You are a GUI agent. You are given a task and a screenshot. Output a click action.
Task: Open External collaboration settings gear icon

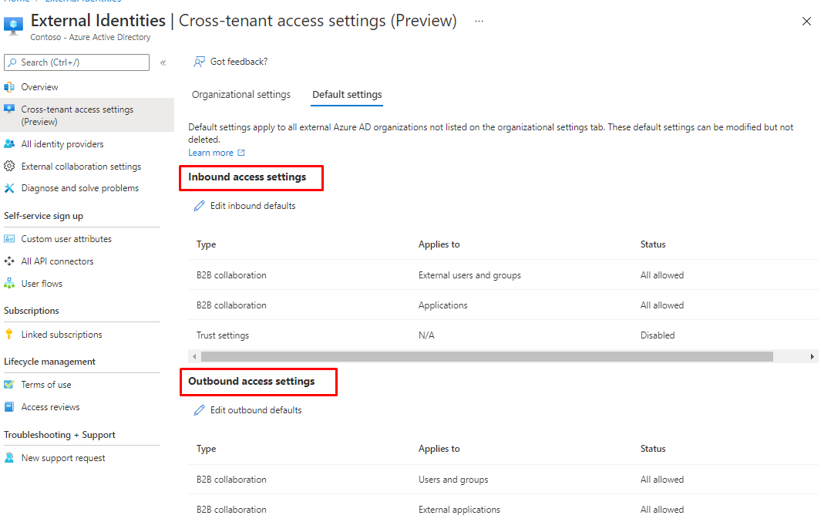9,167
